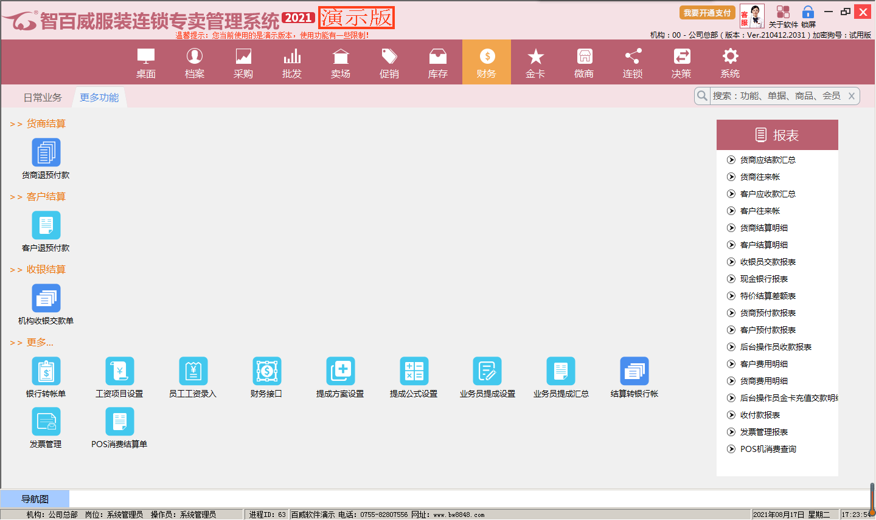
Task: Open 提成公式设置 calculator icon
Action: [x=414, y=371]
